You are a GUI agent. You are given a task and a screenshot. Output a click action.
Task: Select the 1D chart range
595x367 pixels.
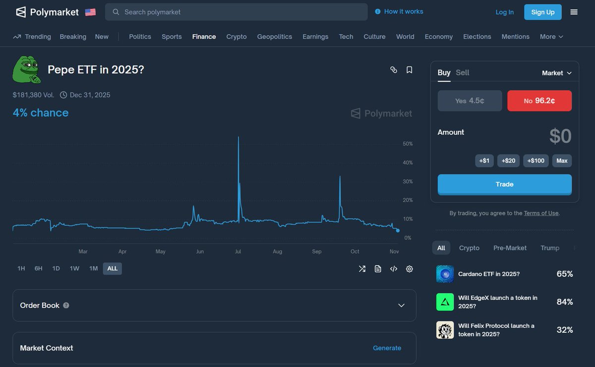coord(56,268)
